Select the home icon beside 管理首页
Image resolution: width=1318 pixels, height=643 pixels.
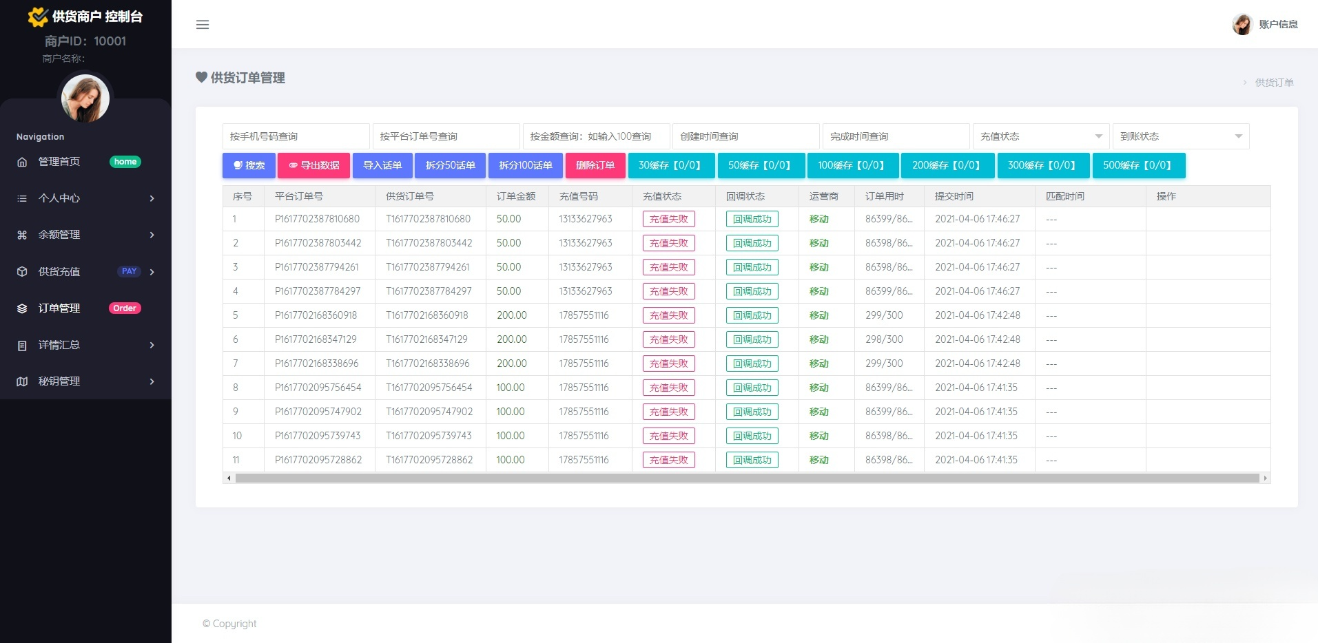pyautogui.click(x=21, y=161)
